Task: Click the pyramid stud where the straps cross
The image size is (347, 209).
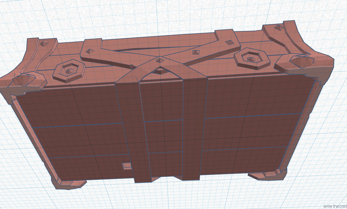Action: (160, 60)
